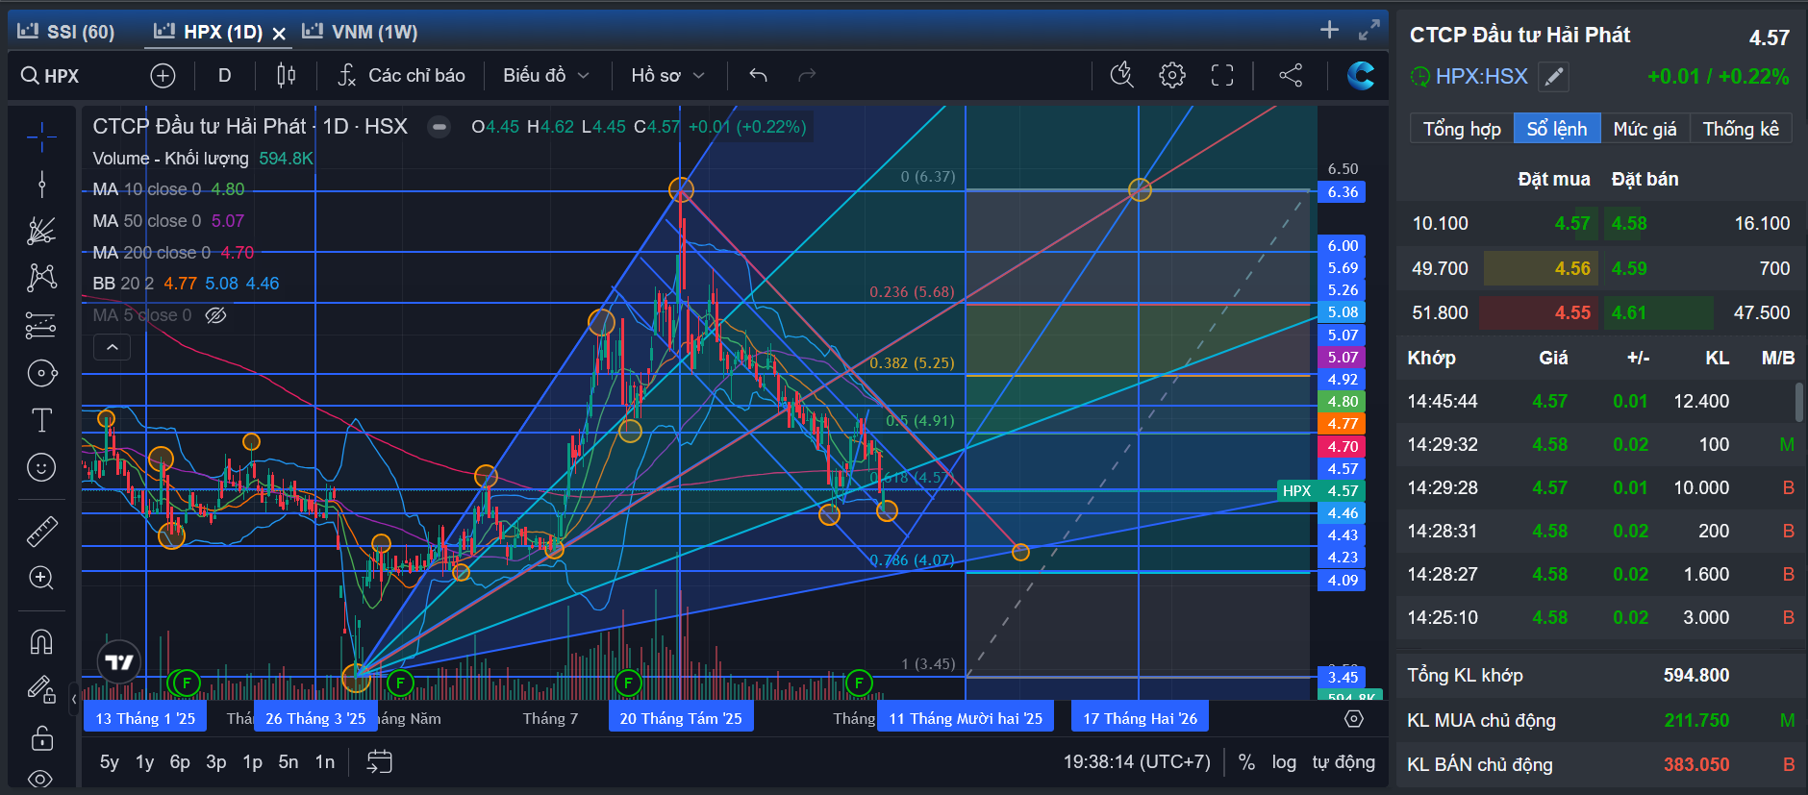Screen dimensions: 1808x795
Task: Toggle the magnet snap mode
Action: 41,641
